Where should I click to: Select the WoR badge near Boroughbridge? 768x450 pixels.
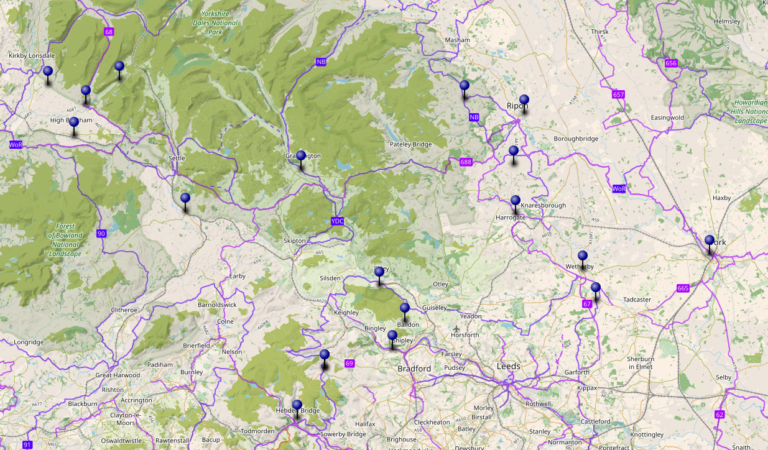[619, 188]
